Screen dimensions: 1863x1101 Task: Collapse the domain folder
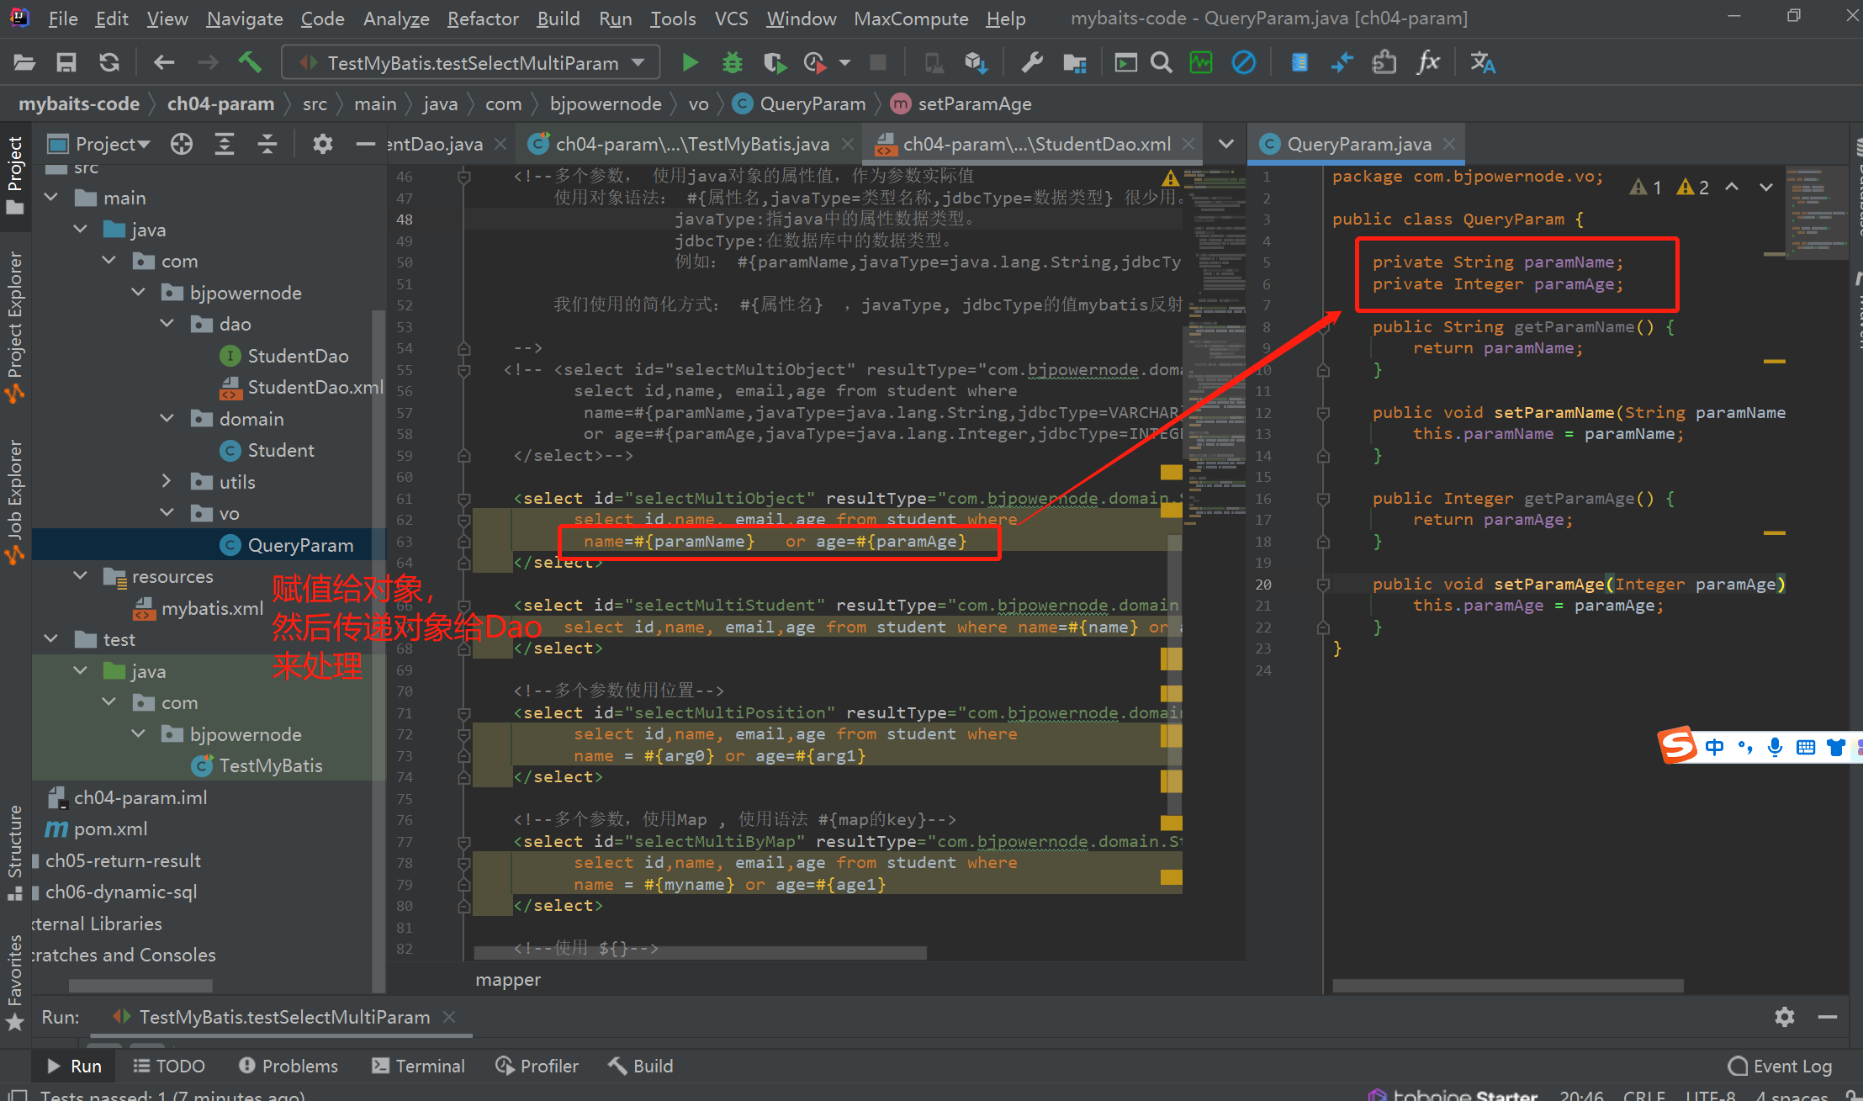tap(167, 418)
